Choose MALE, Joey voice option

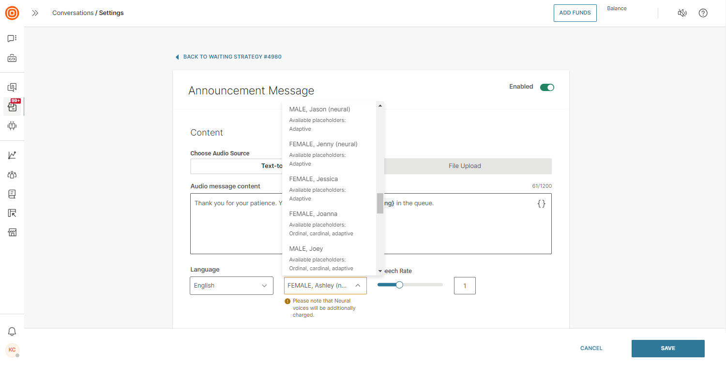(x=329, y=258)
